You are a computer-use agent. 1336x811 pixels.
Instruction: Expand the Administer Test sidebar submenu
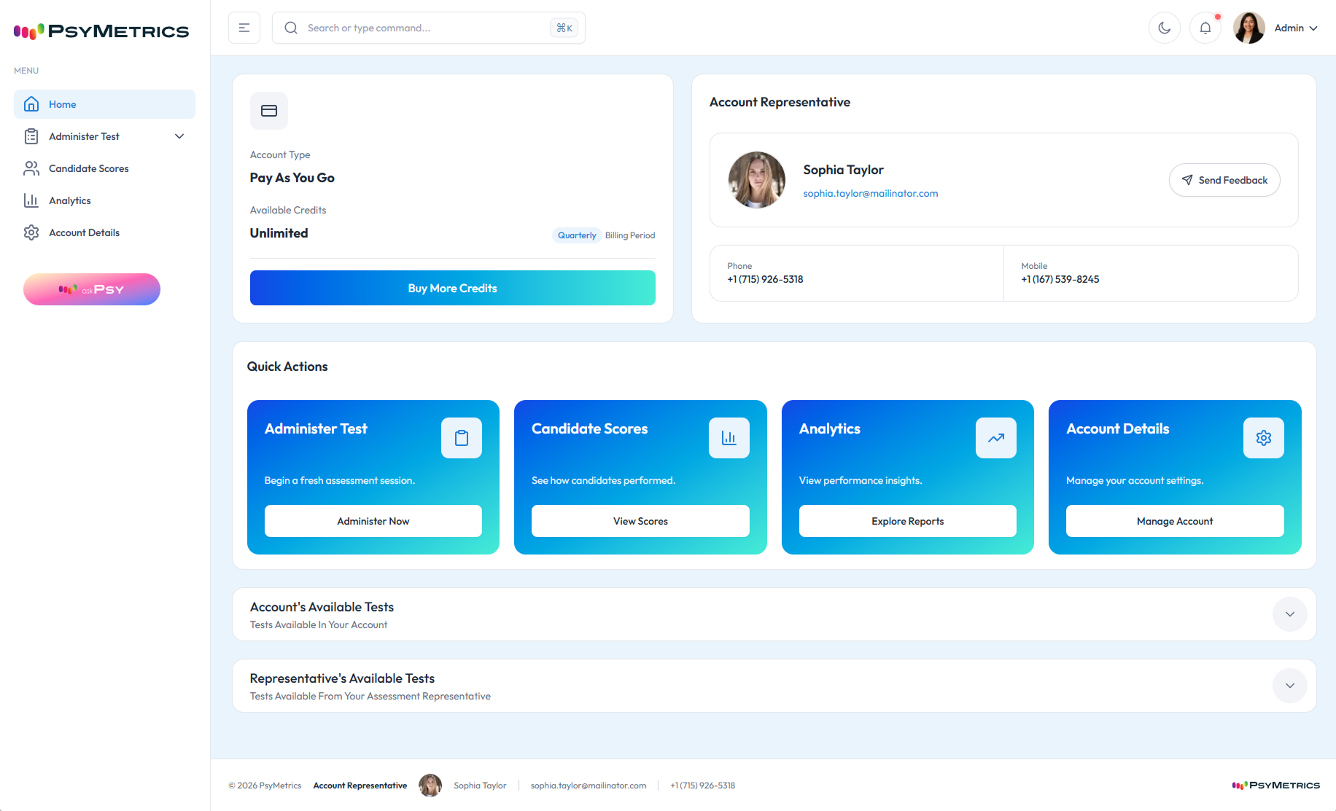tap(179, 136)
